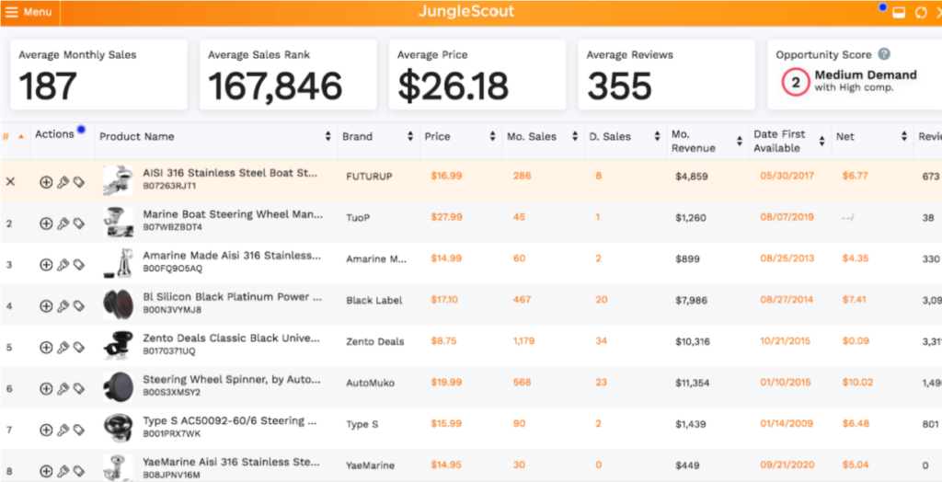Click price $27.99 in TuoP row
942x482 pixels.
pos(446,217)
